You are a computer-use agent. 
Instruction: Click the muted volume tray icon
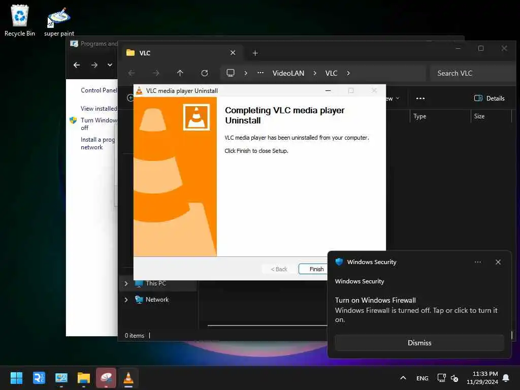tap(454, 378)
